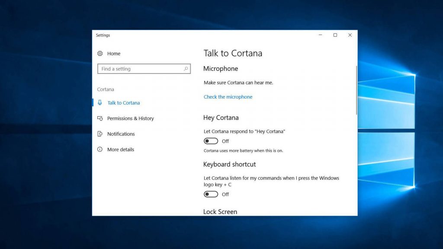Click the More details info icon

click(100, 149)
